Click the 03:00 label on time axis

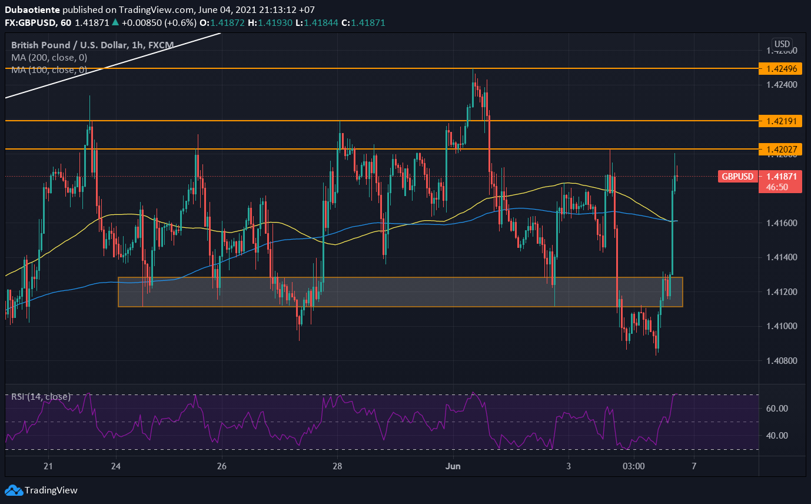633,466
